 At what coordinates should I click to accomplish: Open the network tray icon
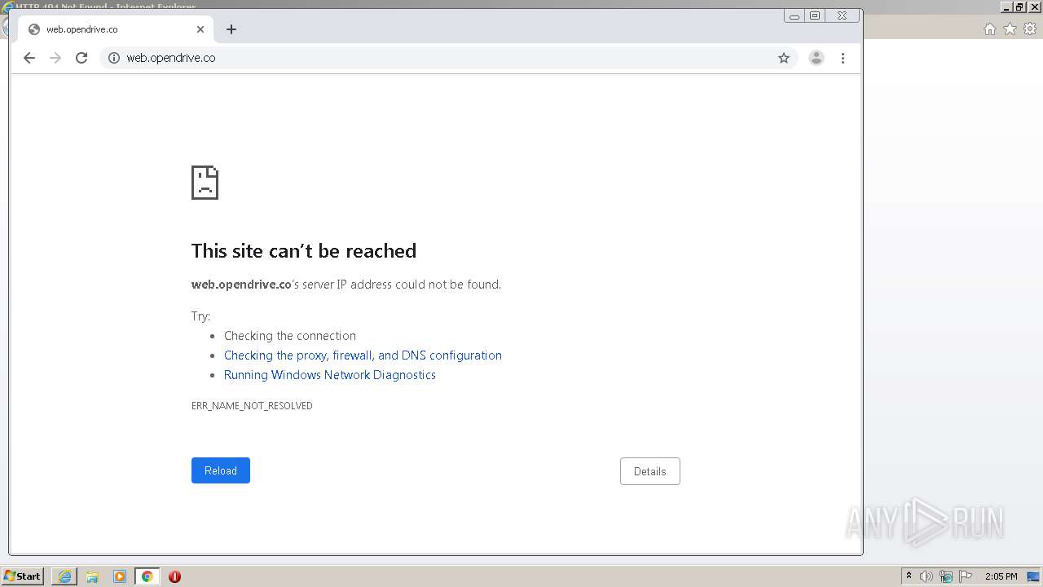(x=946, y=576)
